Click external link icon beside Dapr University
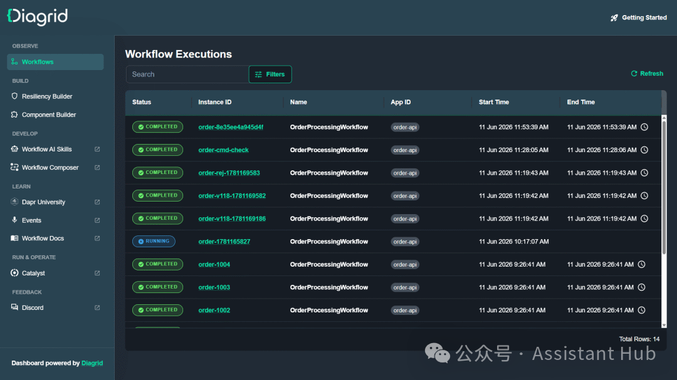 click(x=97, y=202)
